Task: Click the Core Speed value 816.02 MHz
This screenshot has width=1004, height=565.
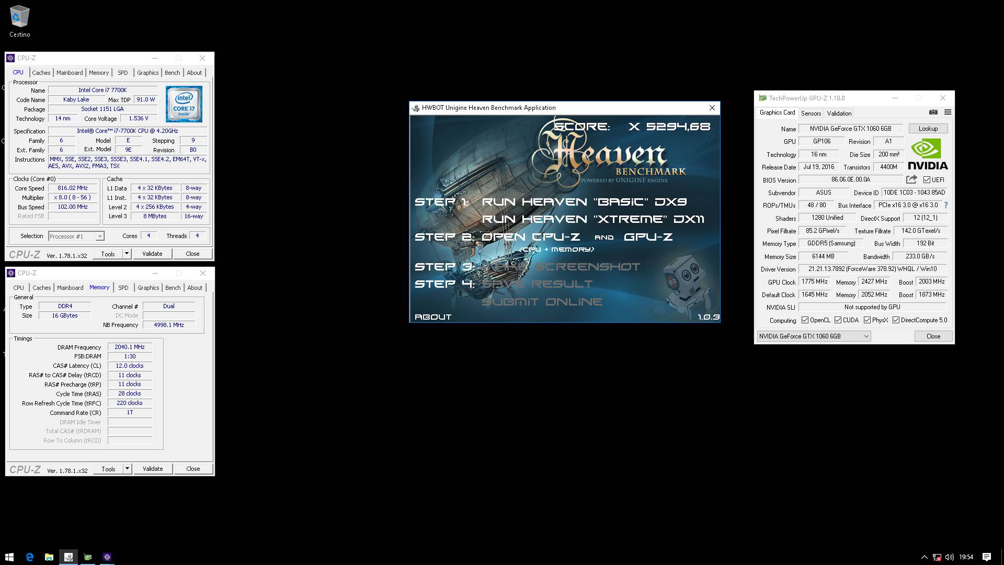Action: click(x=73, y=188)
